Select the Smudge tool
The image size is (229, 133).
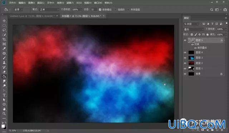pos(4,81)
